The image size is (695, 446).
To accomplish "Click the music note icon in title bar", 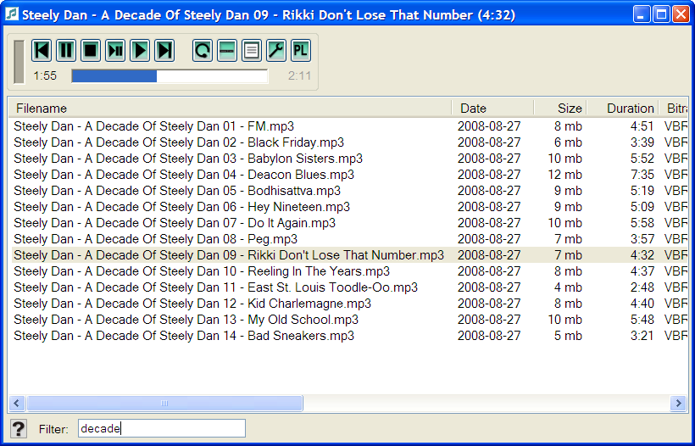I will click(x=12, y=14).
